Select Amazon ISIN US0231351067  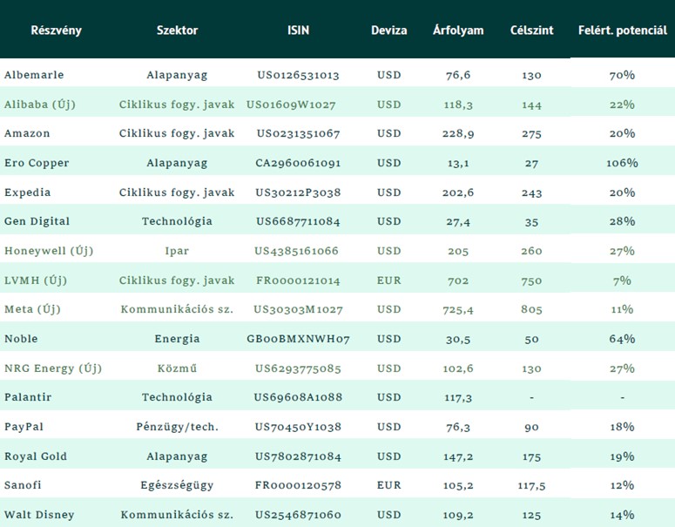[x=298, y=133]
